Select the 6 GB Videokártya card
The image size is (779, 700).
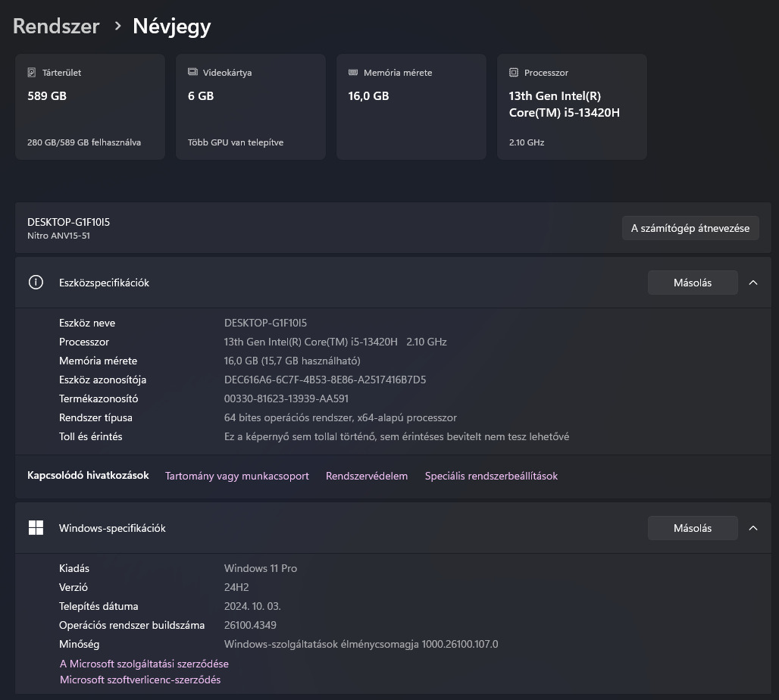251,107
